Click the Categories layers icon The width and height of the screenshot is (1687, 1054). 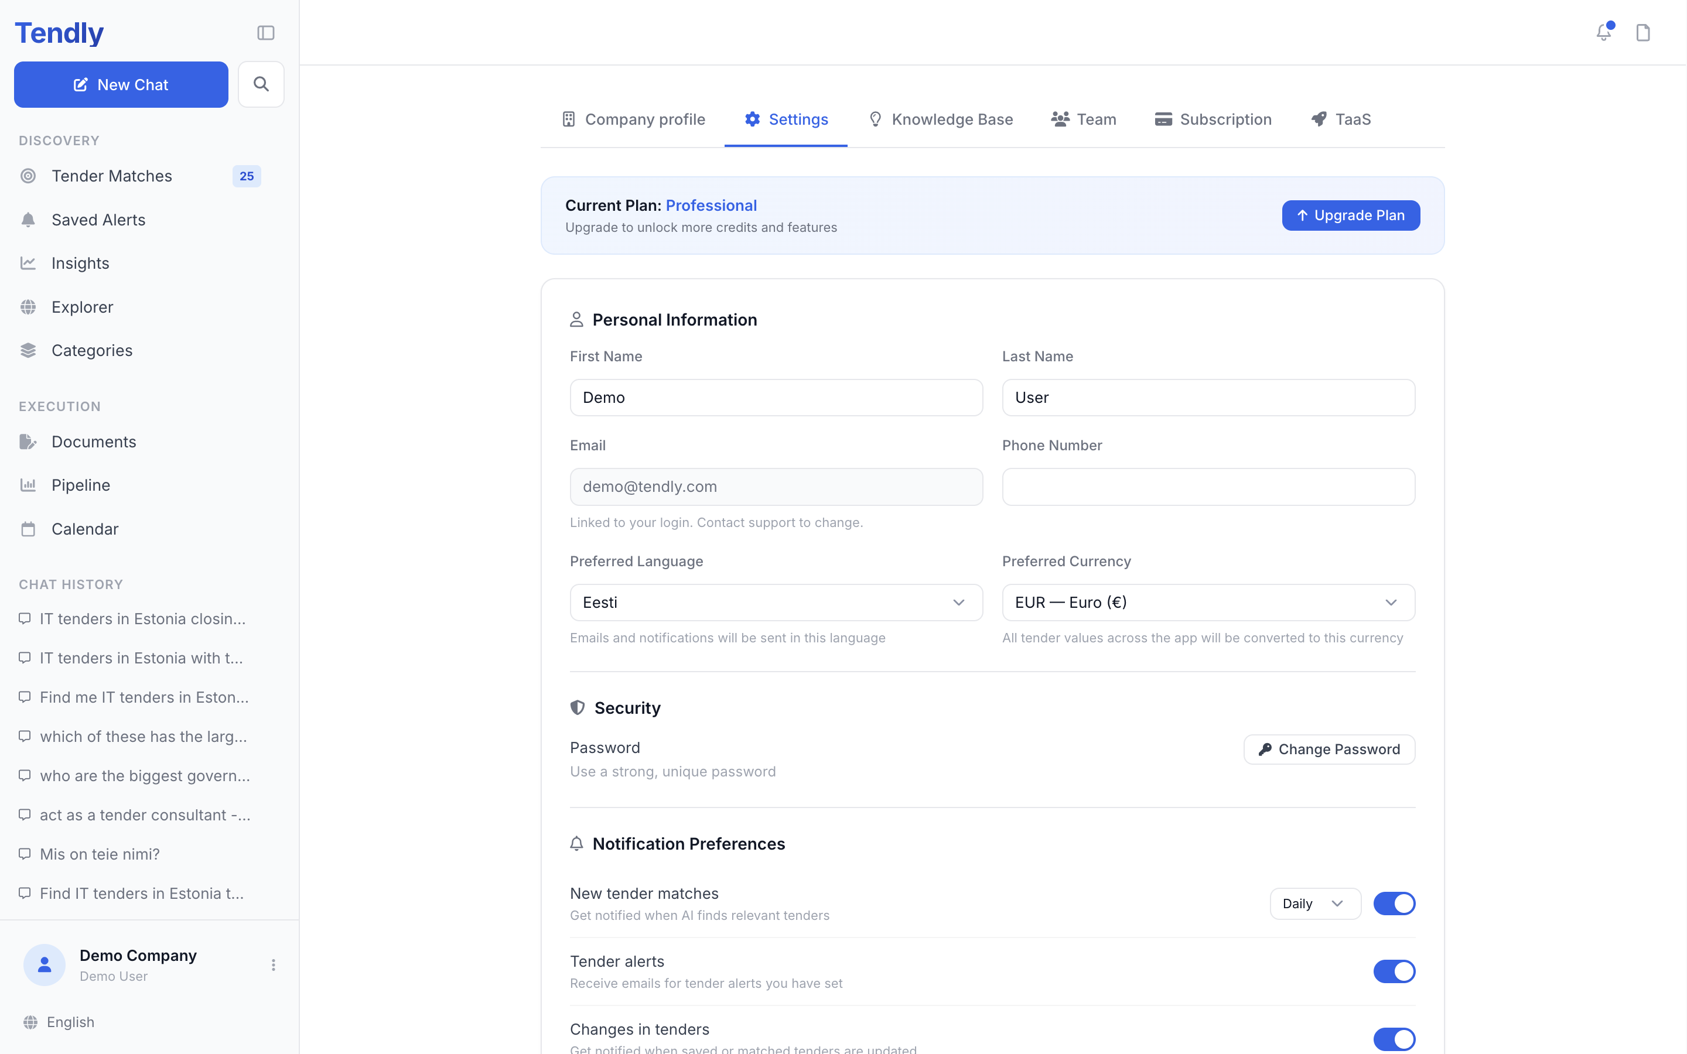[28, 351]
